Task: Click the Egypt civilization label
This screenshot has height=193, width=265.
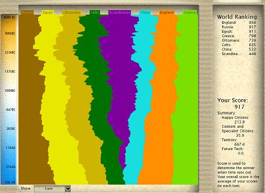Action: click(x=48, y=12)
